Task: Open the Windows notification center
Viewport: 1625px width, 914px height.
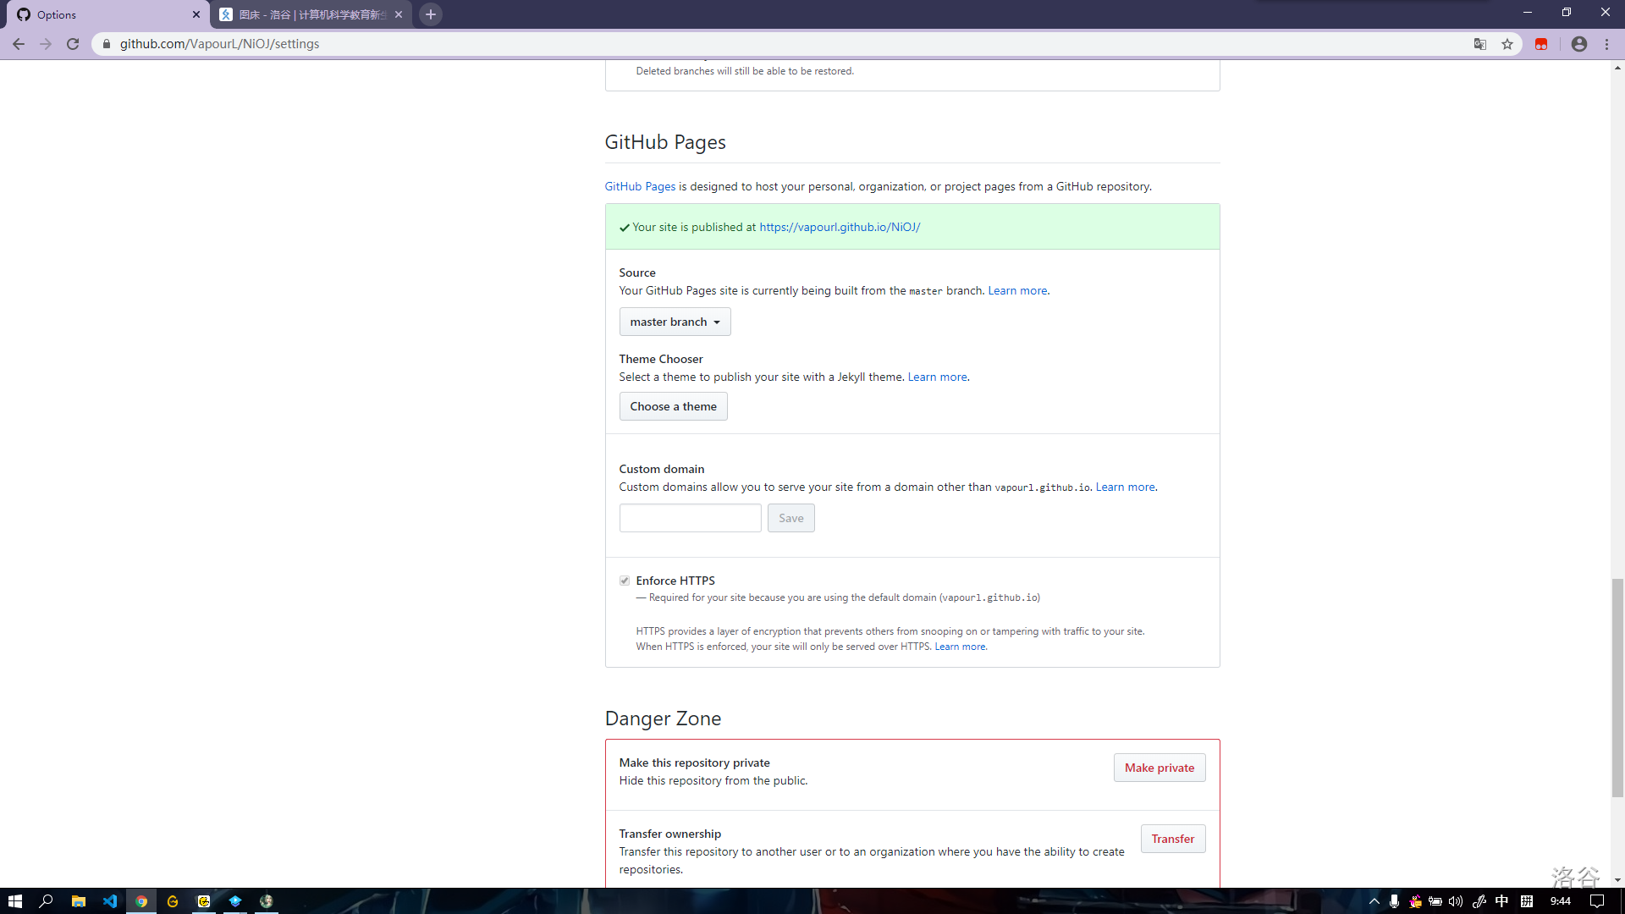Action: click(1597, 901)
